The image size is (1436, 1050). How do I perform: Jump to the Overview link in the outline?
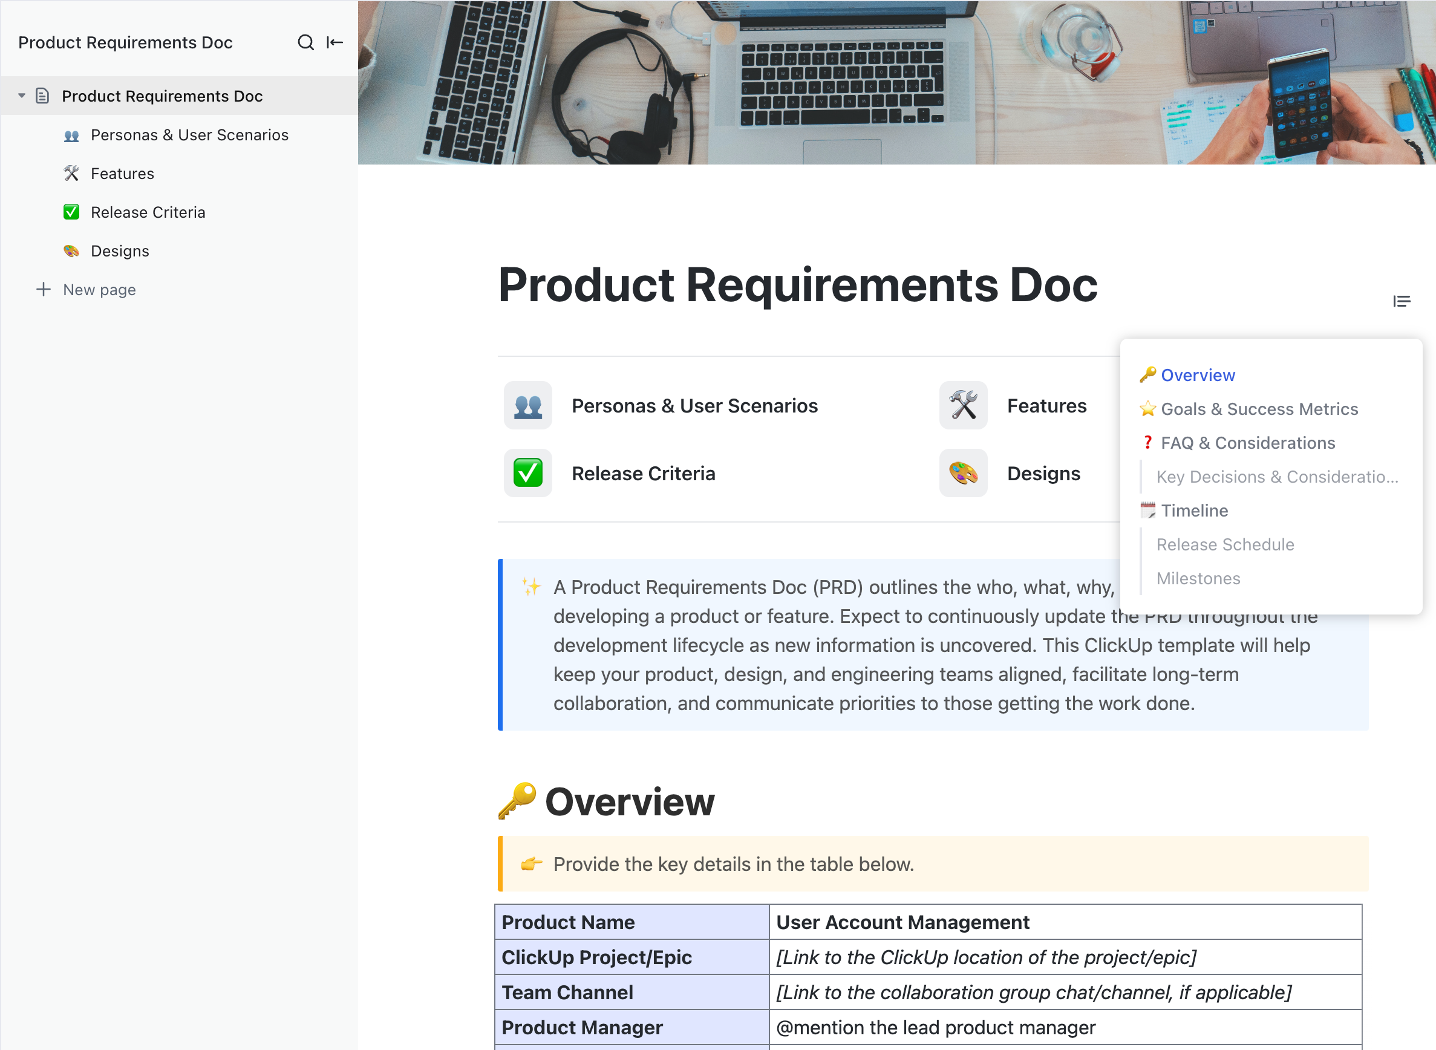click(1197, 375)
